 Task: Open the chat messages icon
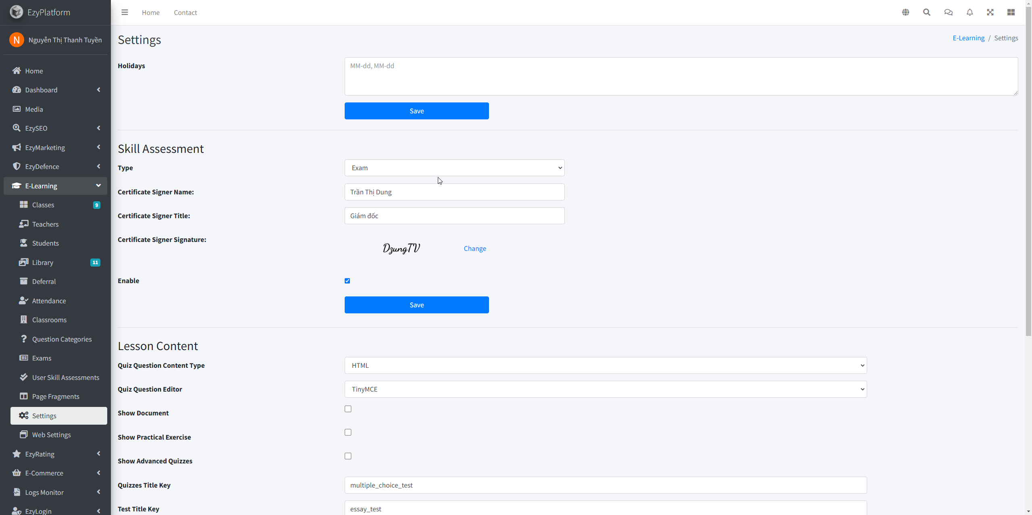[948, 13]
